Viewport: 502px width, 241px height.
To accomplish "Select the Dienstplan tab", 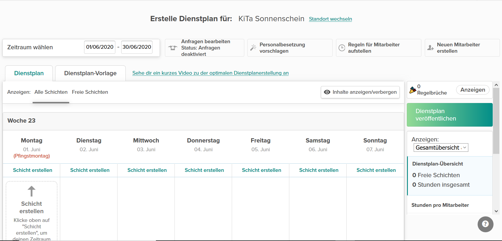I will pyautogui.click(x=29, y=73).
